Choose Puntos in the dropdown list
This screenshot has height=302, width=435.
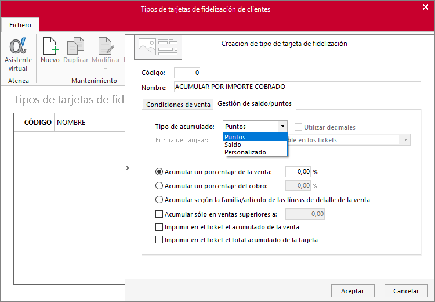click(255, 137)
